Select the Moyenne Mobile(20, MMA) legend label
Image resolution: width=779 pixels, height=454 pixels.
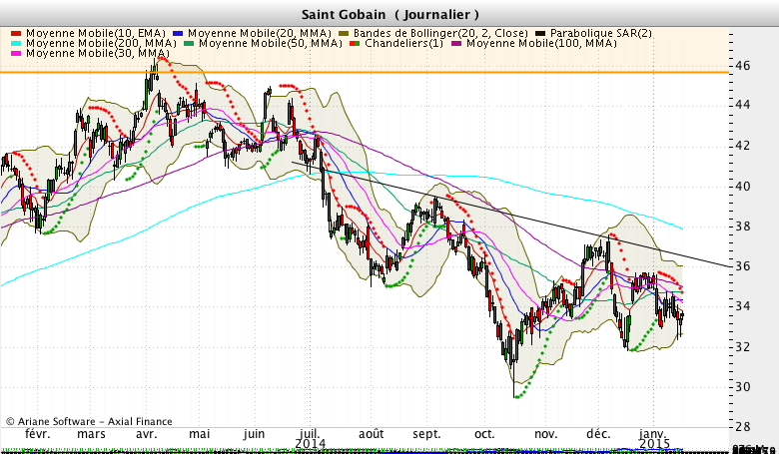click(260, 33)
